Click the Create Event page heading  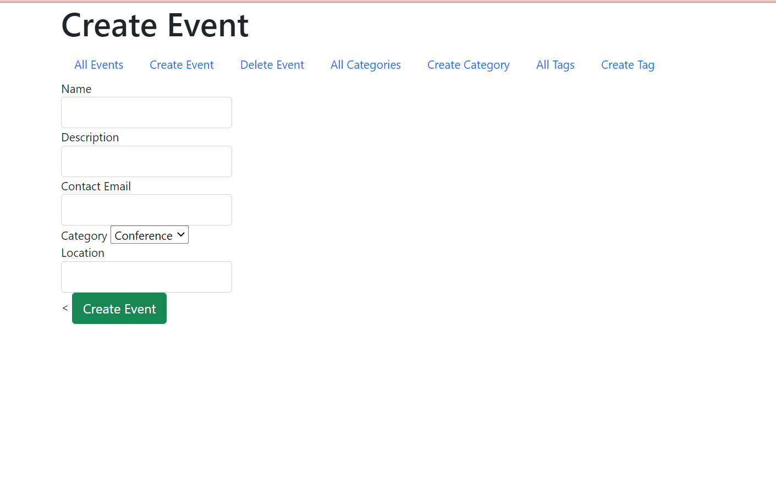tap(155, 25)
